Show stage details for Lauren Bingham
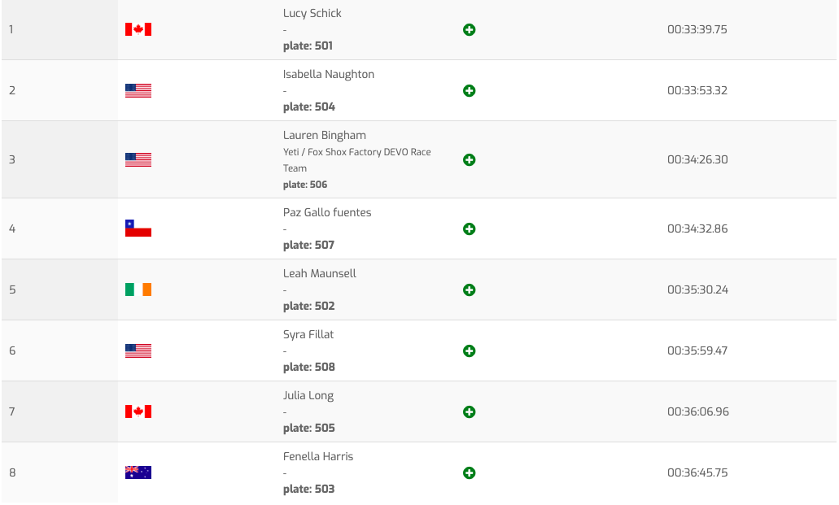 pos(469,160)
